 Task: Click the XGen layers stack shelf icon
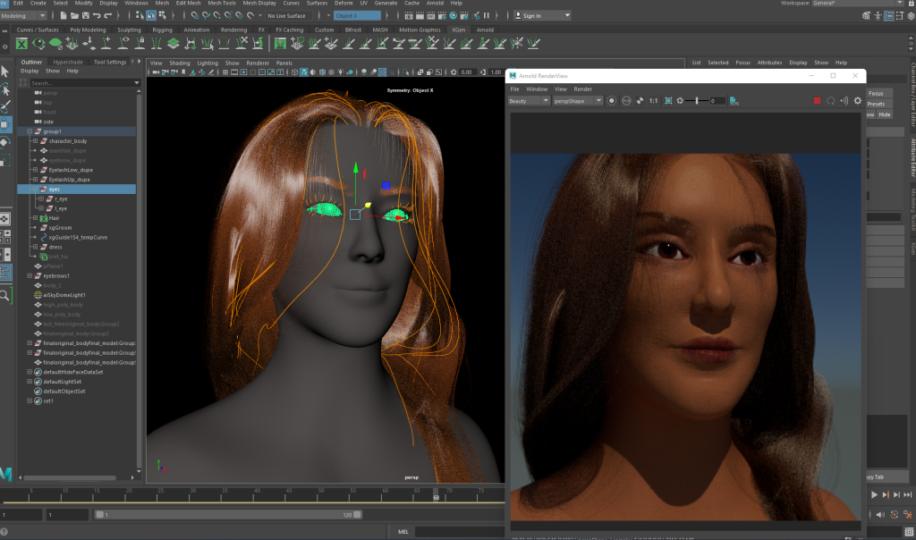point(174,43)
